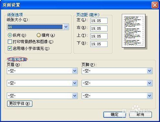Close the 页面设置 dialog
160x122 pixels.
(155, 5)
